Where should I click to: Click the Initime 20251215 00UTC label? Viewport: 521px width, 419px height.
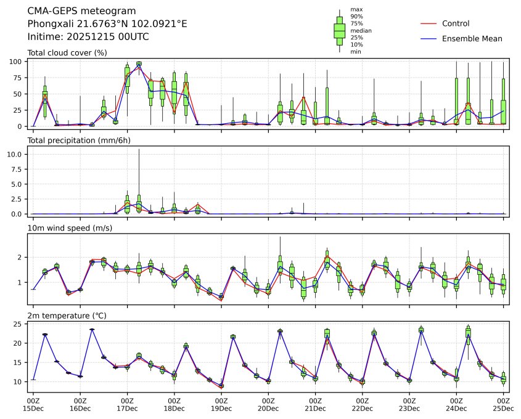[x=88, y=37]
